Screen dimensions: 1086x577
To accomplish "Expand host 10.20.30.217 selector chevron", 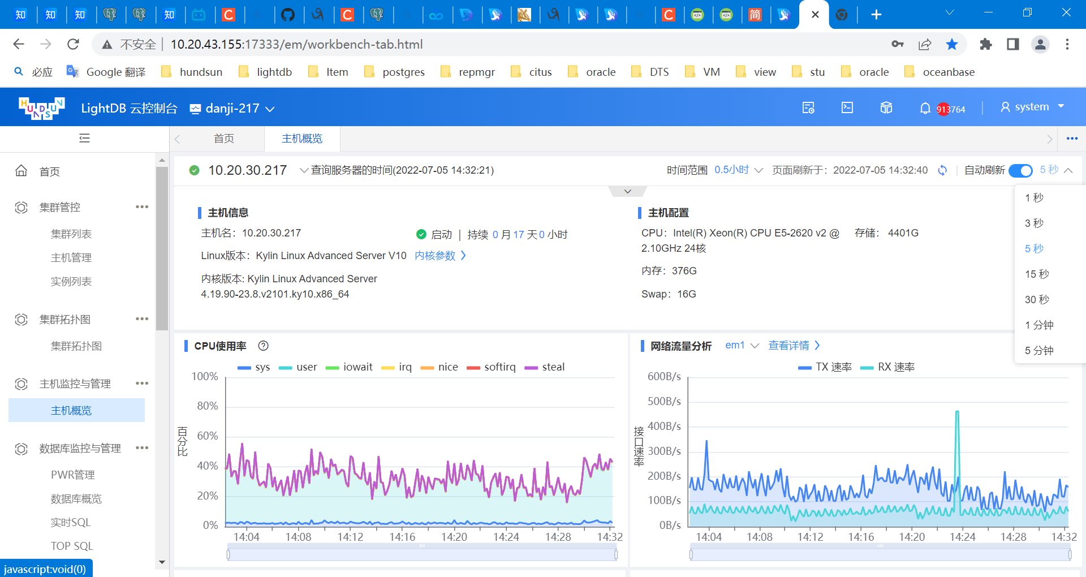I will pos(304,170).
